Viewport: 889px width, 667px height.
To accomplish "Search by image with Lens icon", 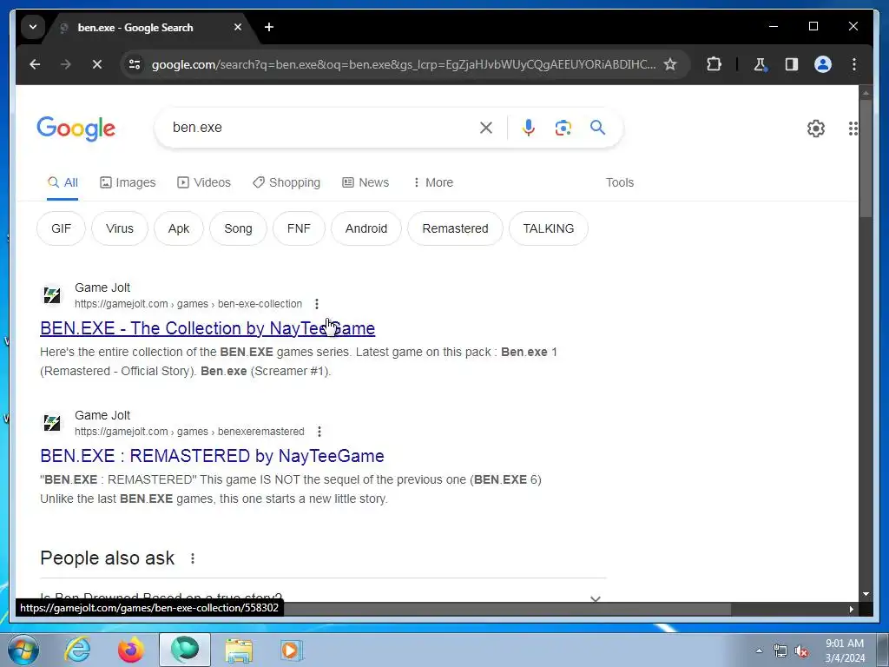I will 563,128.
